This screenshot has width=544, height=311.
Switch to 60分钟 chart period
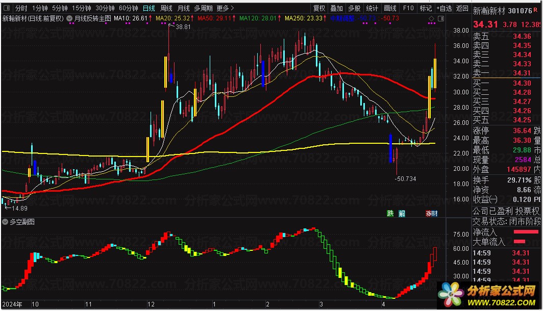(x=129, y=8)
